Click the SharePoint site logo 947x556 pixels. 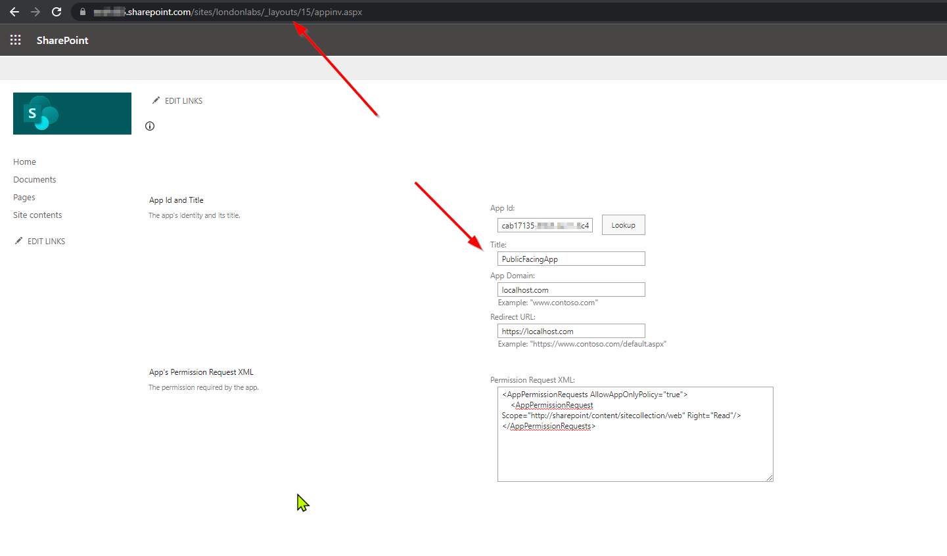[72, 114]
